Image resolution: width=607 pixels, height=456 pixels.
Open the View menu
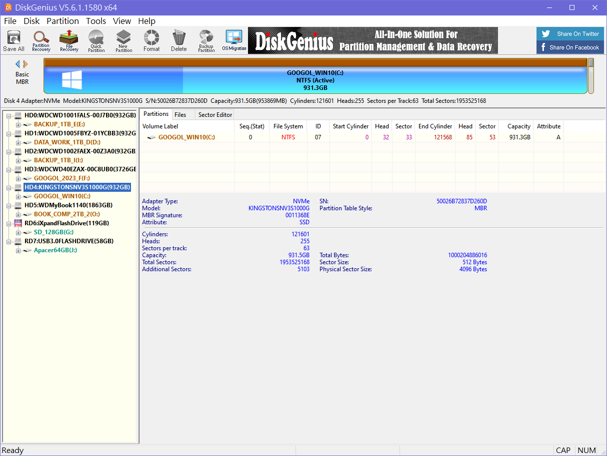(122, 21)
